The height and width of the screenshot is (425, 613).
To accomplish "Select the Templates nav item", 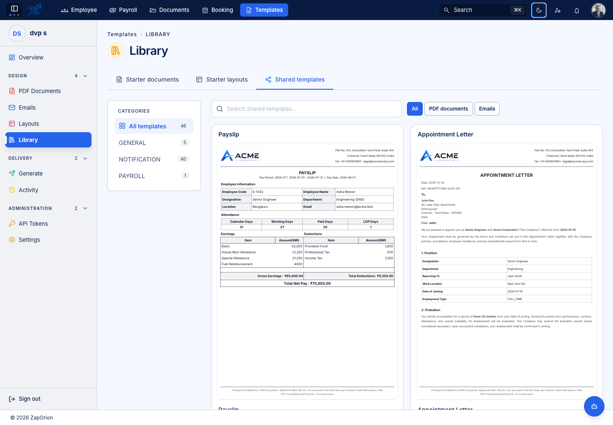I will pos(264,10).
